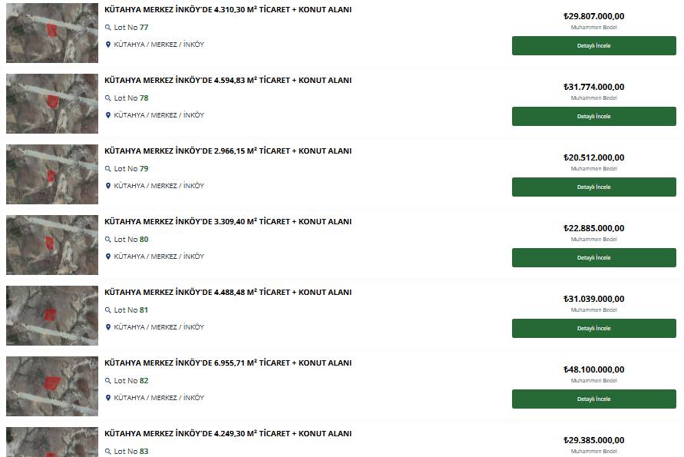Open the 4.310,30 M² İnköy listing title
The width and height of the screenshot is (684, 457).
pos(228,10)
